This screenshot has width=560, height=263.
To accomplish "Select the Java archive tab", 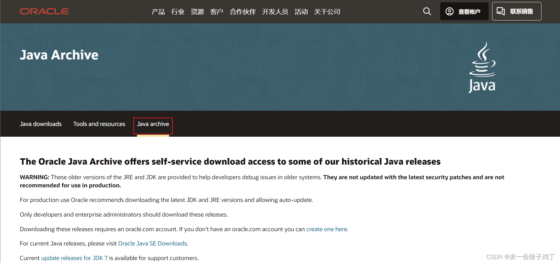I will [x=153, y=124].
